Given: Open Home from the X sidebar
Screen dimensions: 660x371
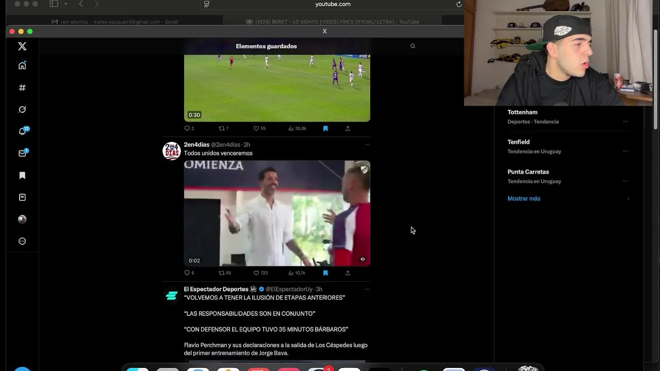Looking at the screenshot, I should [x=22, y=65].
